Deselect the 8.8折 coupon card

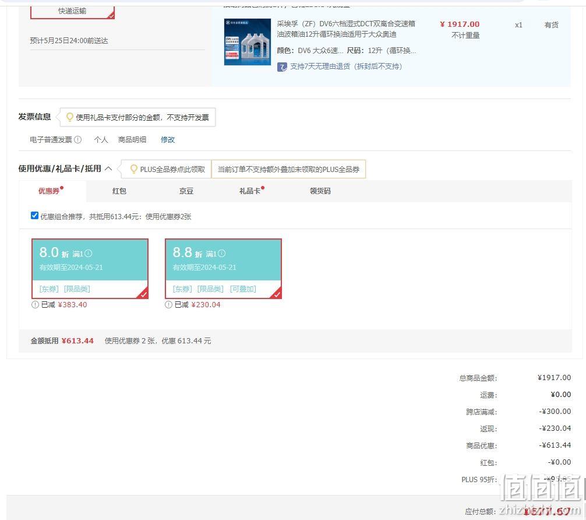[223, 269]
